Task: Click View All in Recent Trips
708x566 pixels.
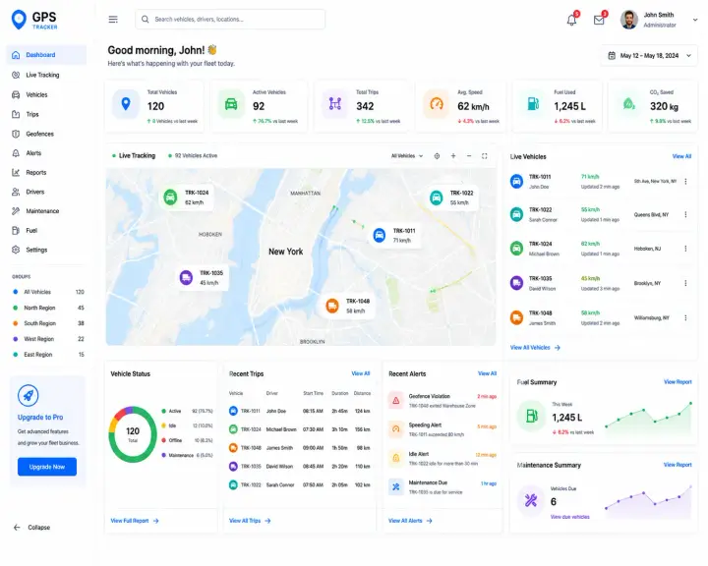Action: pos(360,373)
